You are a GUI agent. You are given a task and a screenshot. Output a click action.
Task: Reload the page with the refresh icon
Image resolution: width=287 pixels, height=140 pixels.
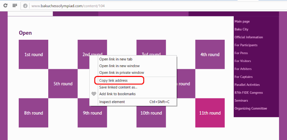5,6
